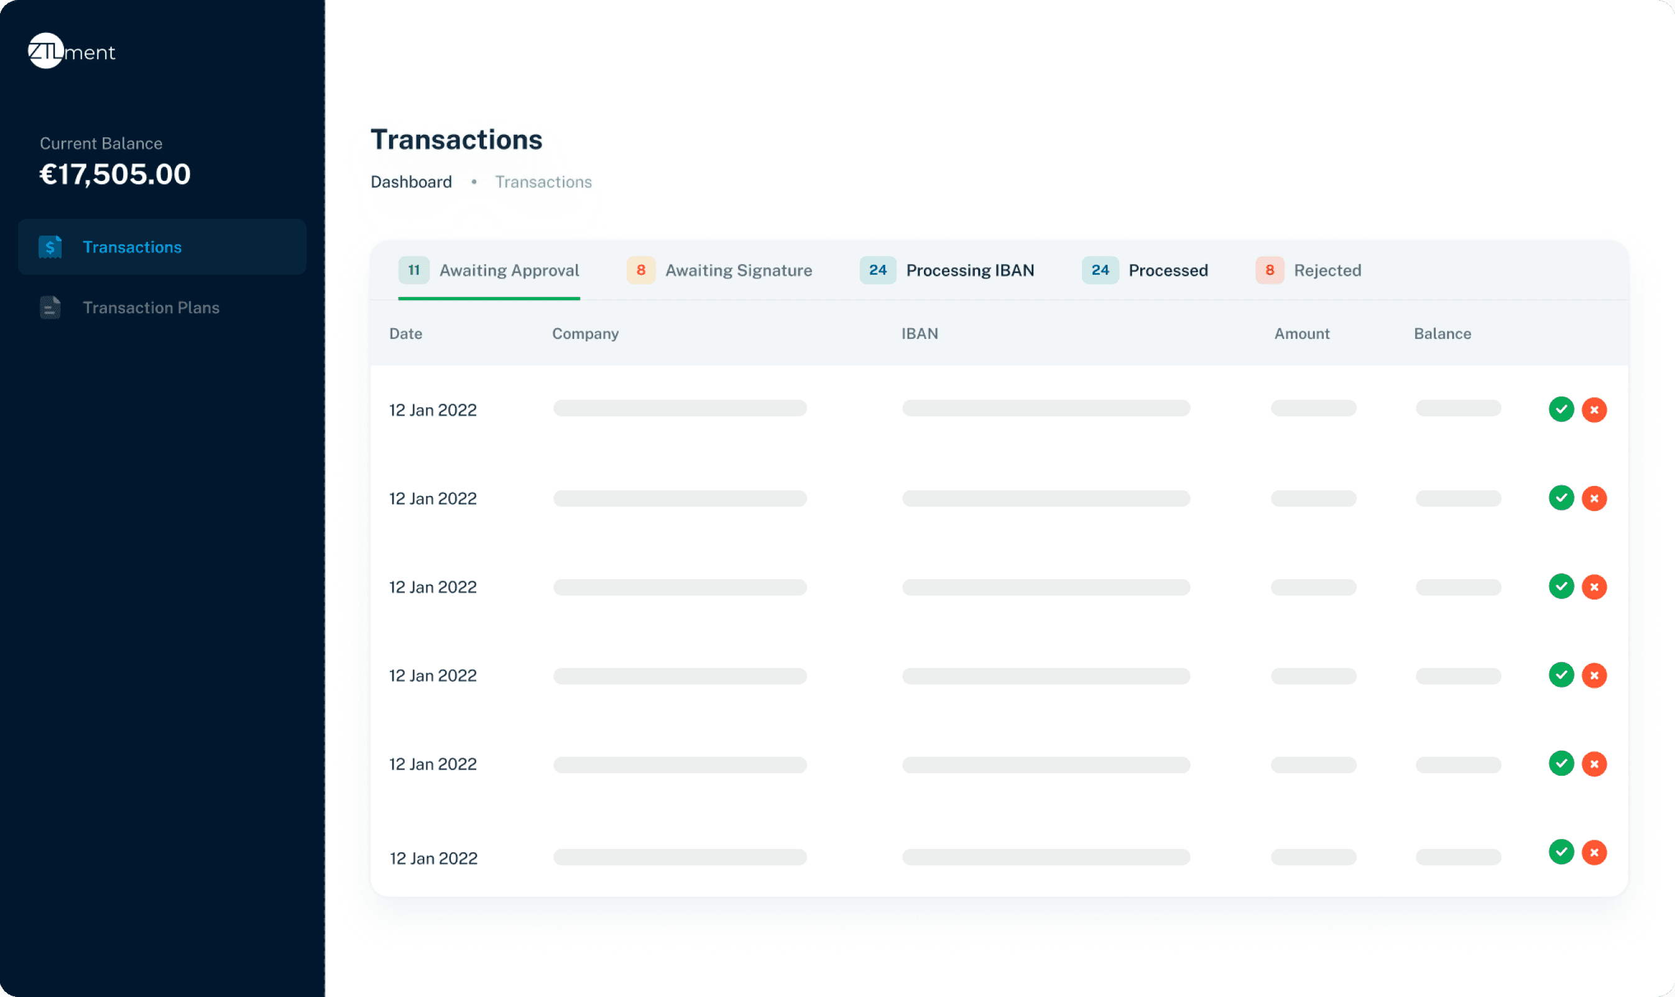Click the ZTLment logo

point(72,51)
